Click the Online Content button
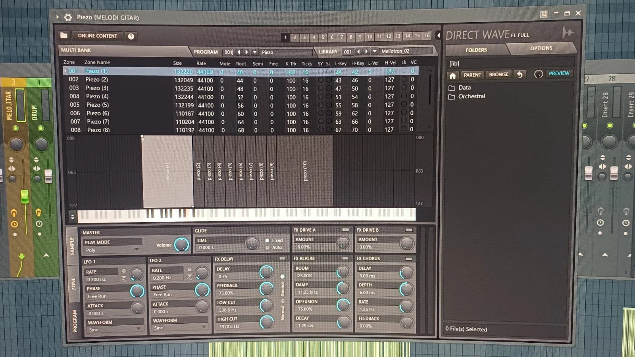635x357 pixels. pos(98,36)
